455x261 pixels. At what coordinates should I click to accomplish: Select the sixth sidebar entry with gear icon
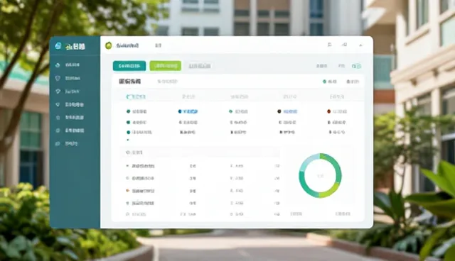point(70,130)
